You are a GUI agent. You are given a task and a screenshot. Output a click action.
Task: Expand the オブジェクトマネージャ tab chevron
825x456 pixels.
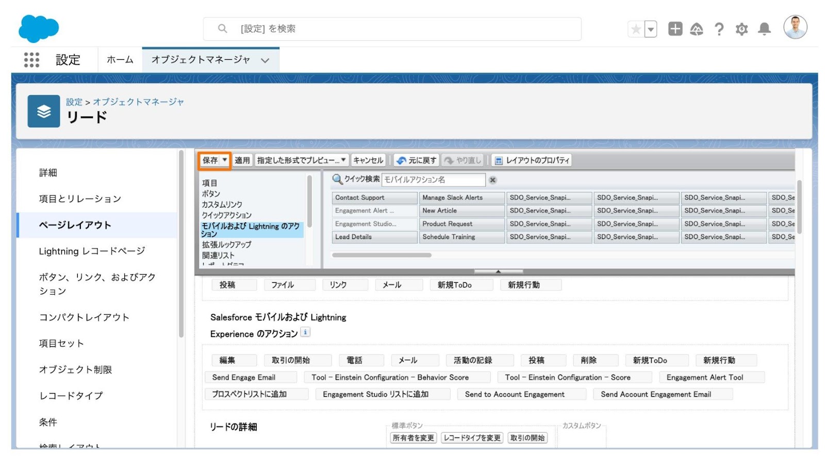click(x=265, y=60)
